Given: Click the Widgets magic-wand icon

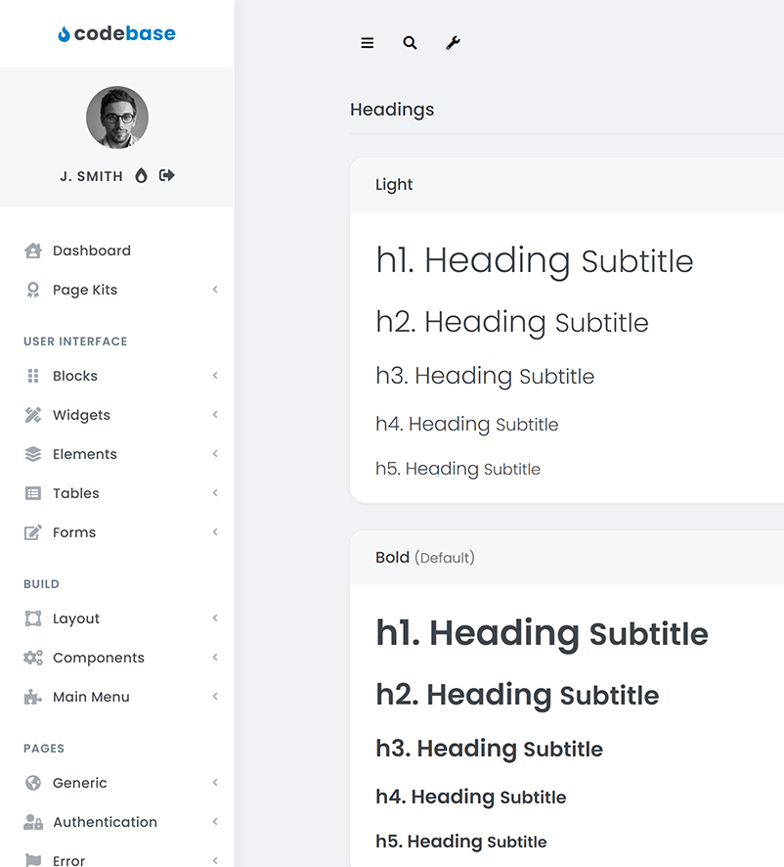Looking at the screenshot, I should pyautogui.click(x=30, y=415).
